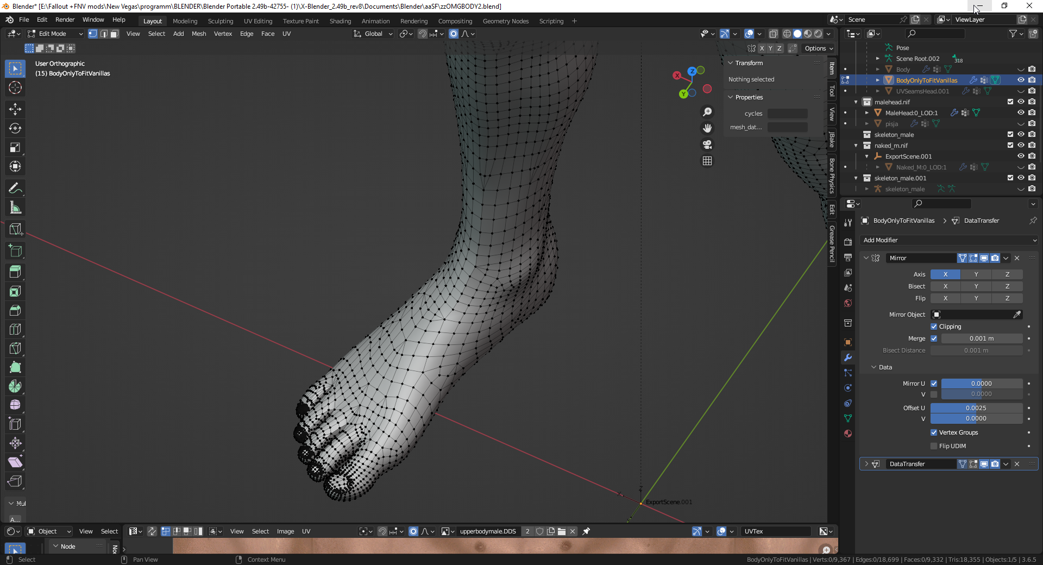This screenshot has height=565, width=1043.
Task: Select the Shear tool
Action: click(15, 462)
